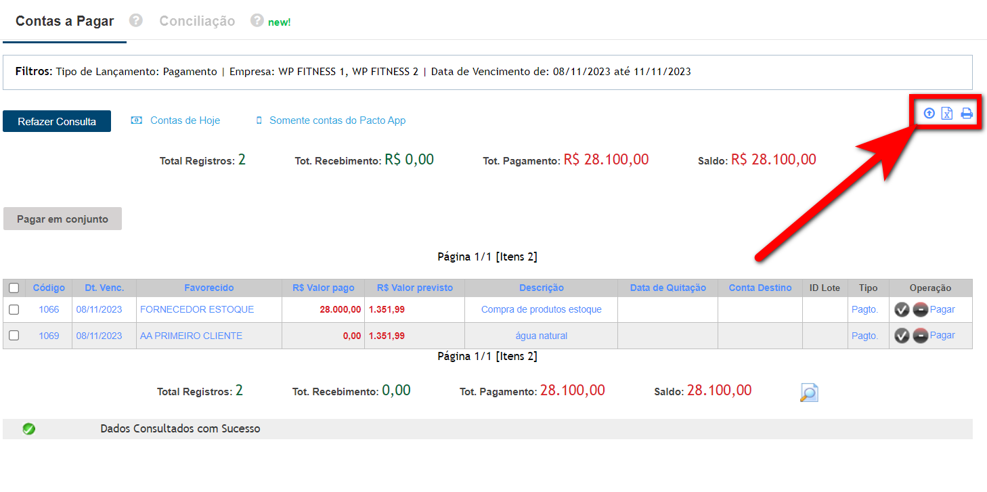
Task: Check the box for FORNECEDOR ESTOQUE row
Action: click(14, 310)
